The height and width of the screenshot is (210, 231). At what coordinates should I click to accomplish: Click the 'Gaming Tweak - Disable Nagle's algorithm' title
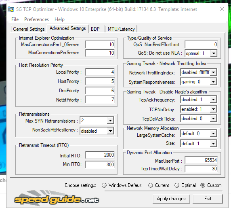coord(167,92)
